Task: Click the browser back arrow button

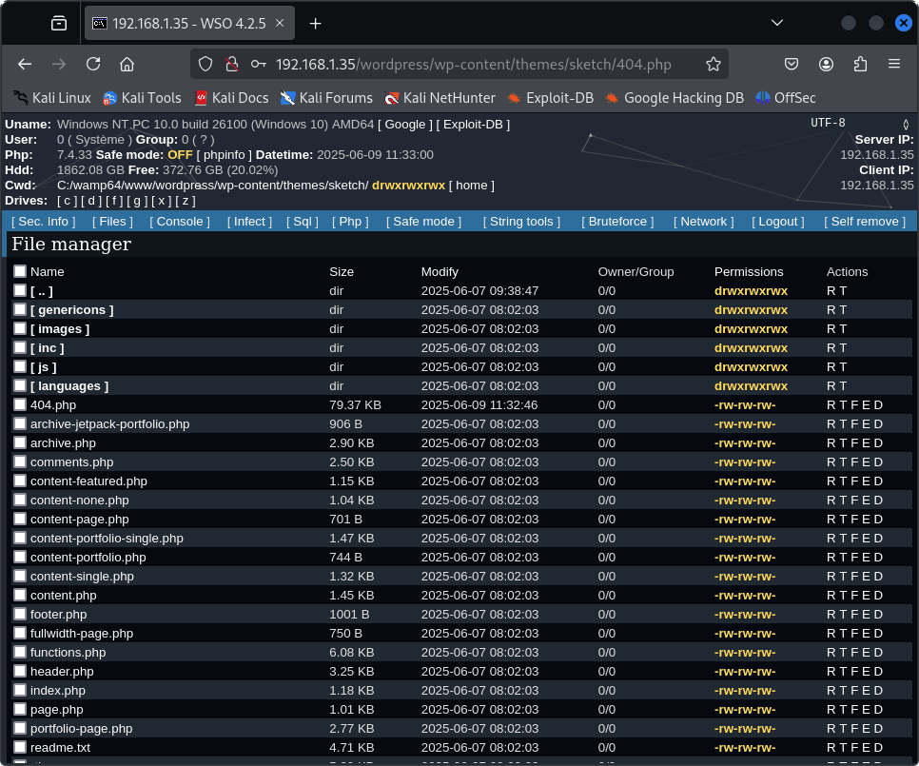Action: [26, 64]
